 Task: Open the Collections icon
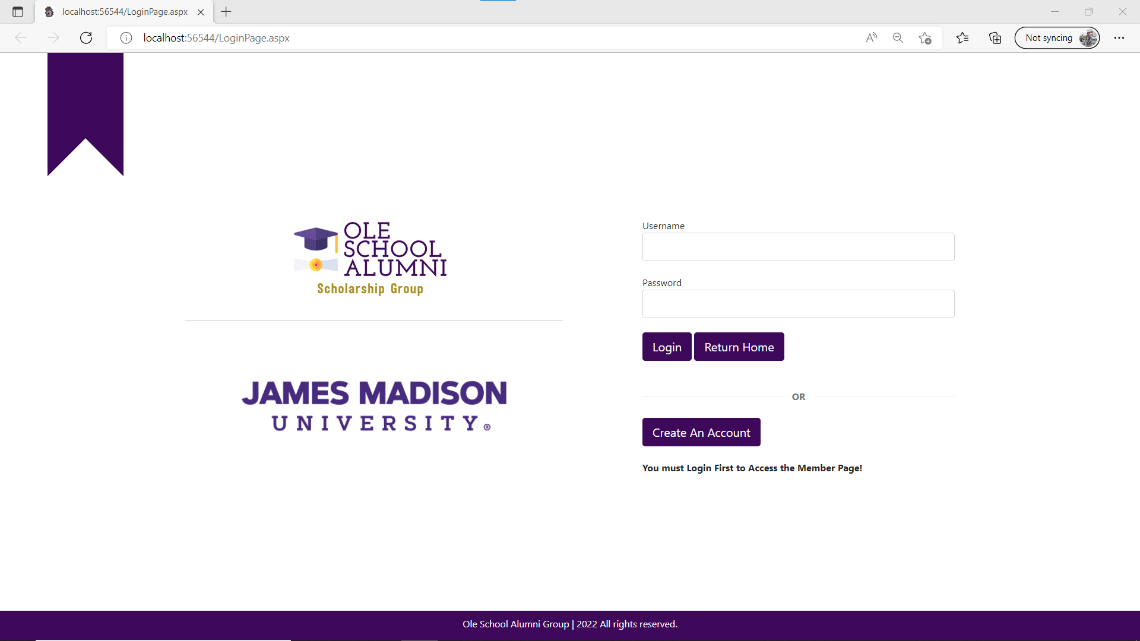995,38
